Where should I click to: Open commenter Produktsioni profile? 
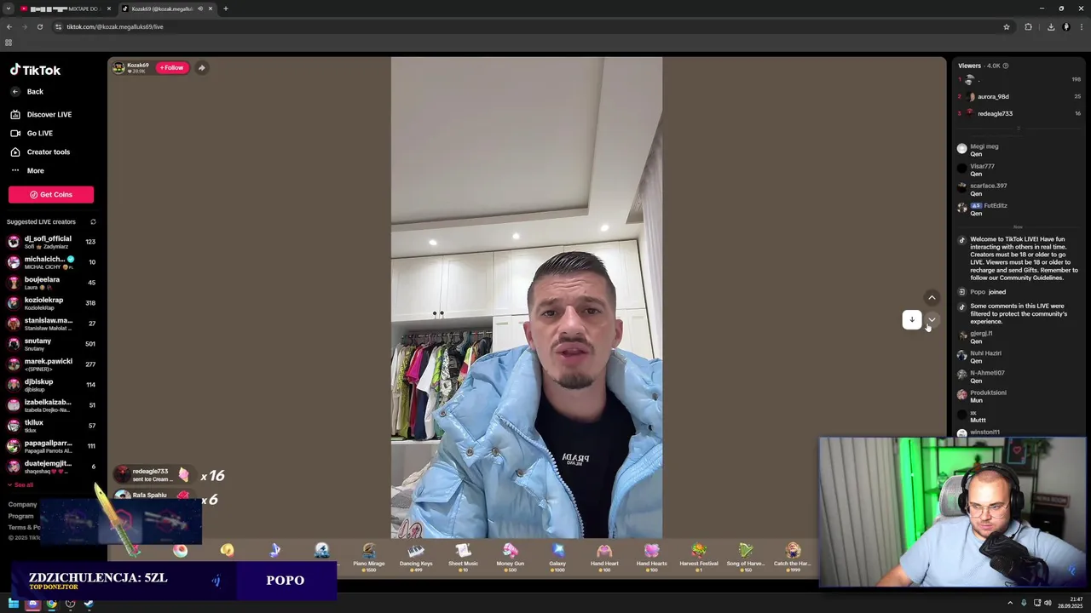(988, 392)
